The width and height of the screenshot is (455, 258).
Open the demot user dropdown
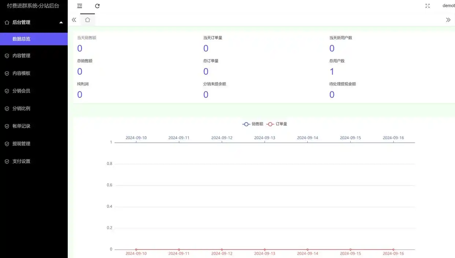(x=448, y=6)
